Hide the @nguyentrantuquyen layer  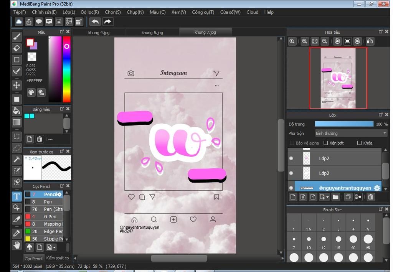click(291, 188)
